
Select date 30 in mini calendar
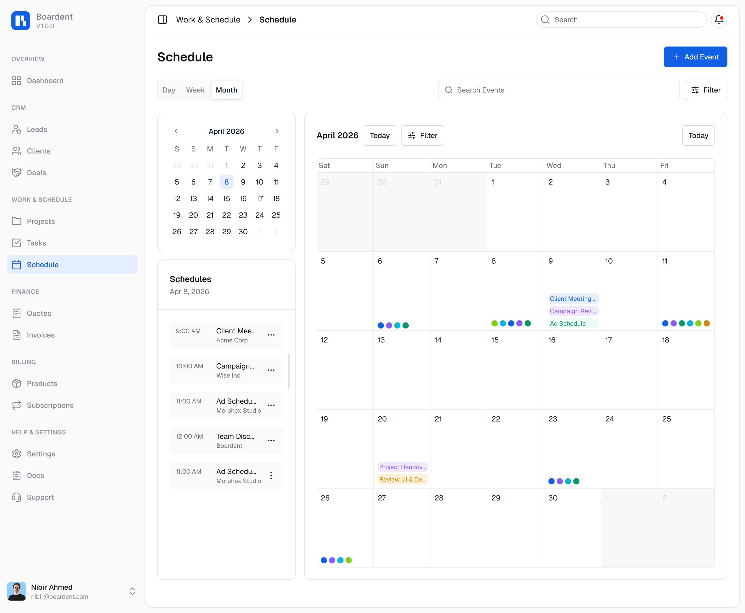point(243,232)
